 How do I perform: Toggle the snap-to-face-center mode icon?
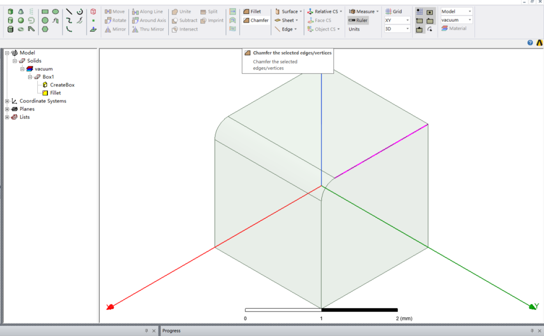430,12
